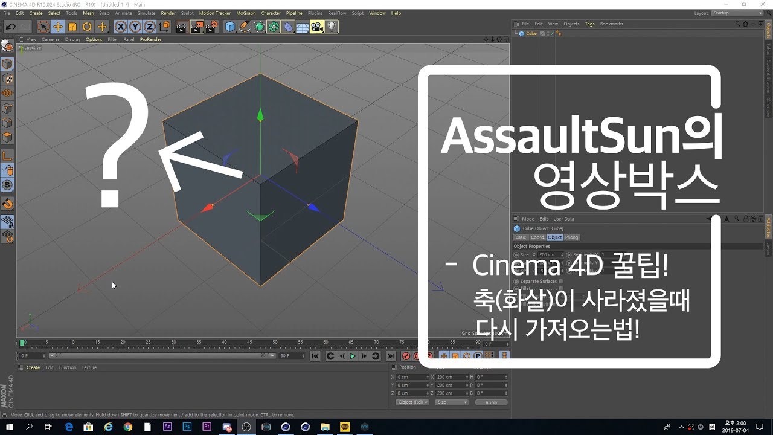Click Record Active Objects red button

tap(406, 356)
